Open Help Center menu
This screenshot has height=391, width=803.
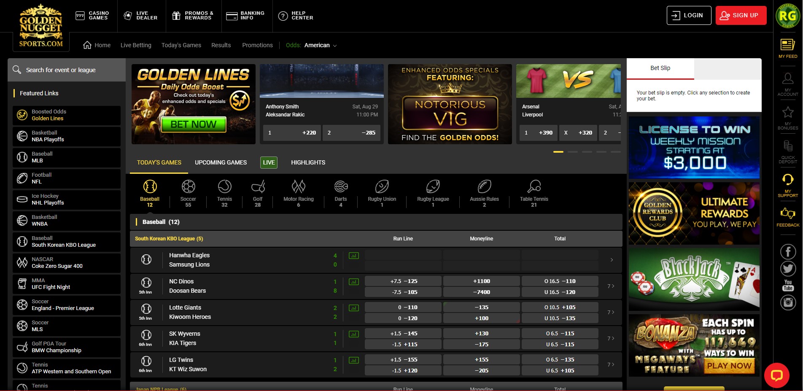(x=296, y=16)
